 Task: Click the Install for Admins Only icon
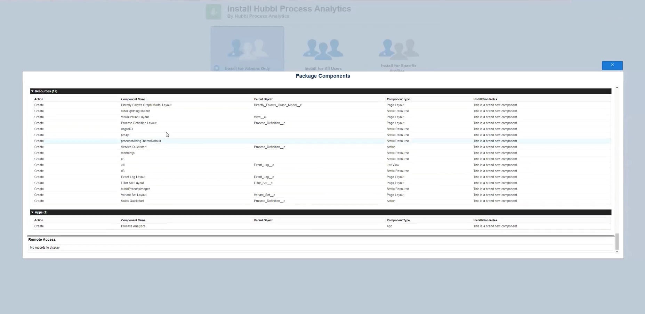point(248,48)
